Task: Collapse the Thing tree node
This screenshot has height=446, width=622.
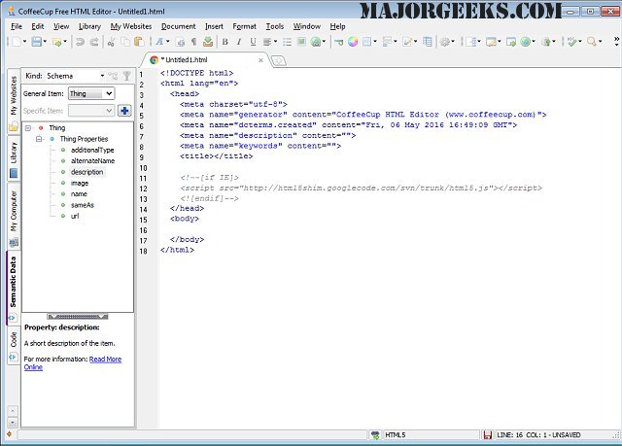Action: [28, 128]
